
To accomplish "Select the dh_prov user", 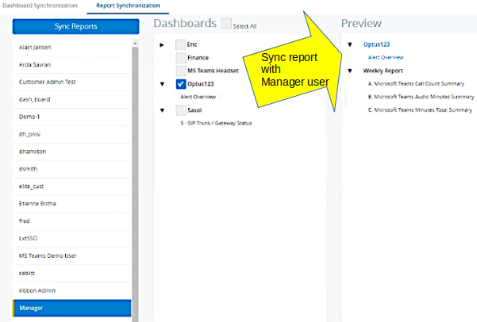I will click(x=72, y=134).
